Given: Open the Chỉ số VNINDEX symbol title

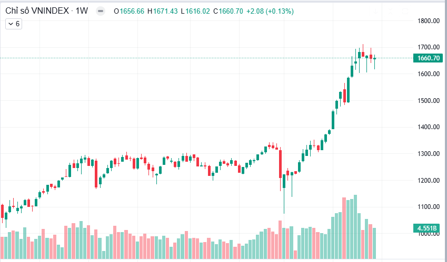Looking at the screenshot, I should coord(37,11).
